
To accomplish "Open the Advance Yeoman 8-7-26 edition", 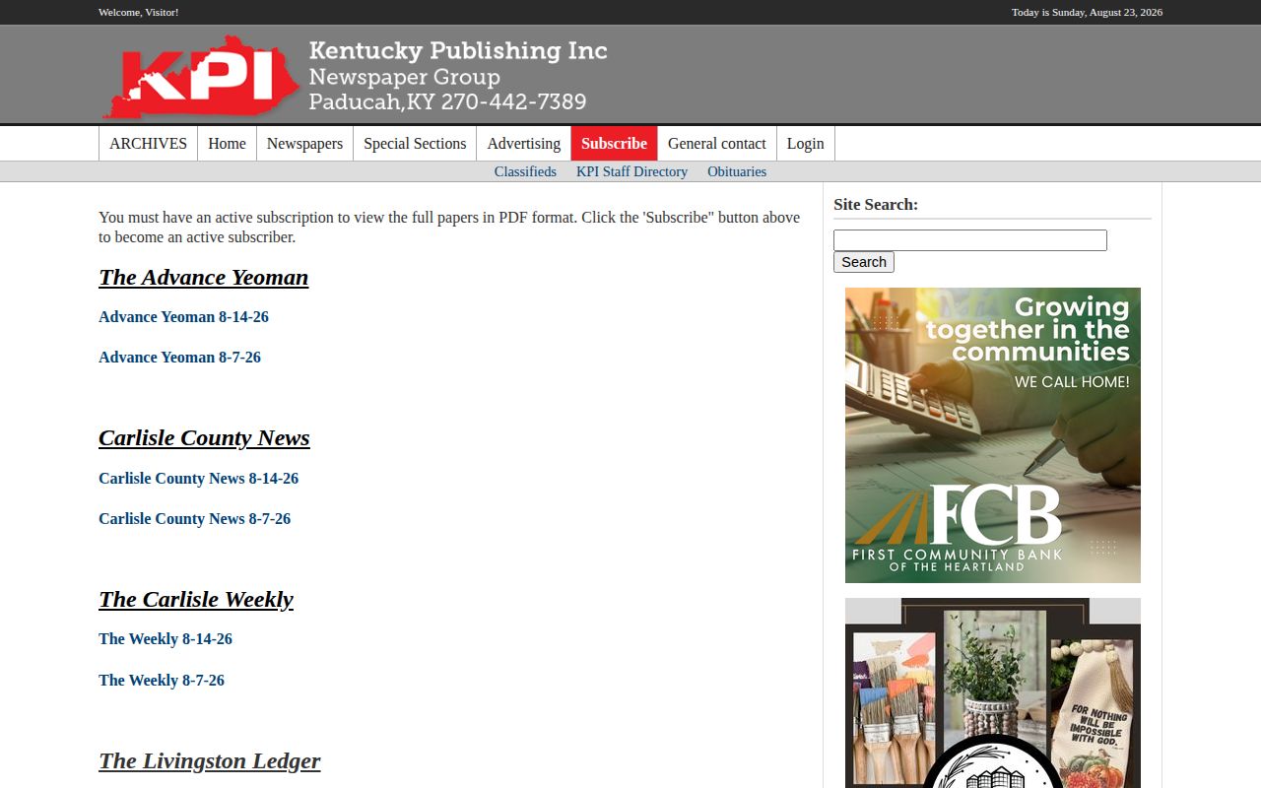I will (179, 358).
